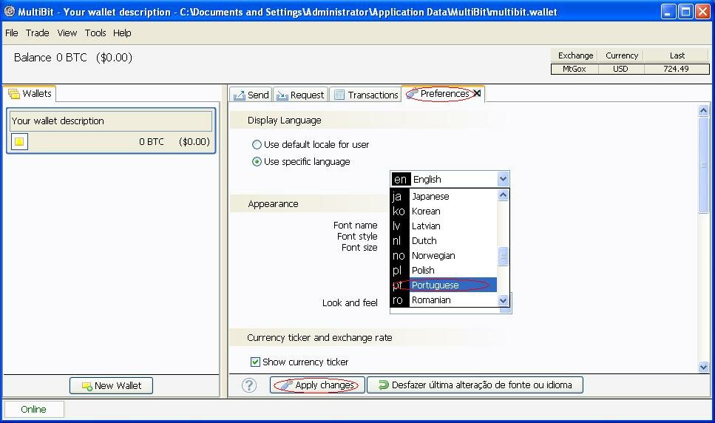
Task: Click the wallet's 0 BTC amount
Action: [x=152, y=142]
